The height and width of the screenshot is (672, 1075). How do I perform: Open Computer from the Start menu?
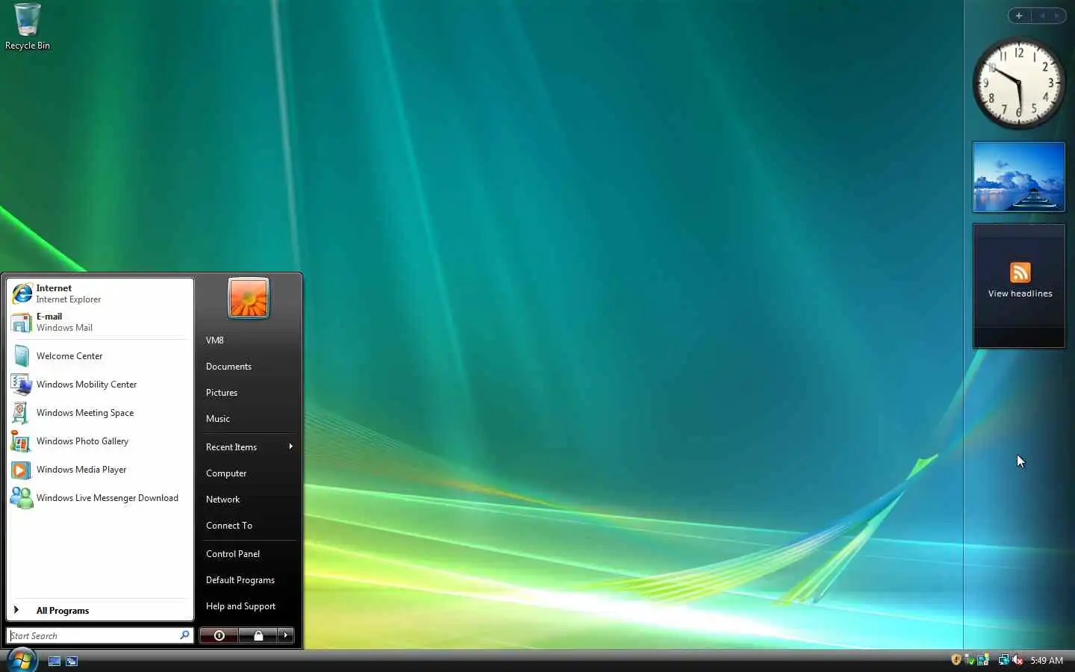pos(249,473)
